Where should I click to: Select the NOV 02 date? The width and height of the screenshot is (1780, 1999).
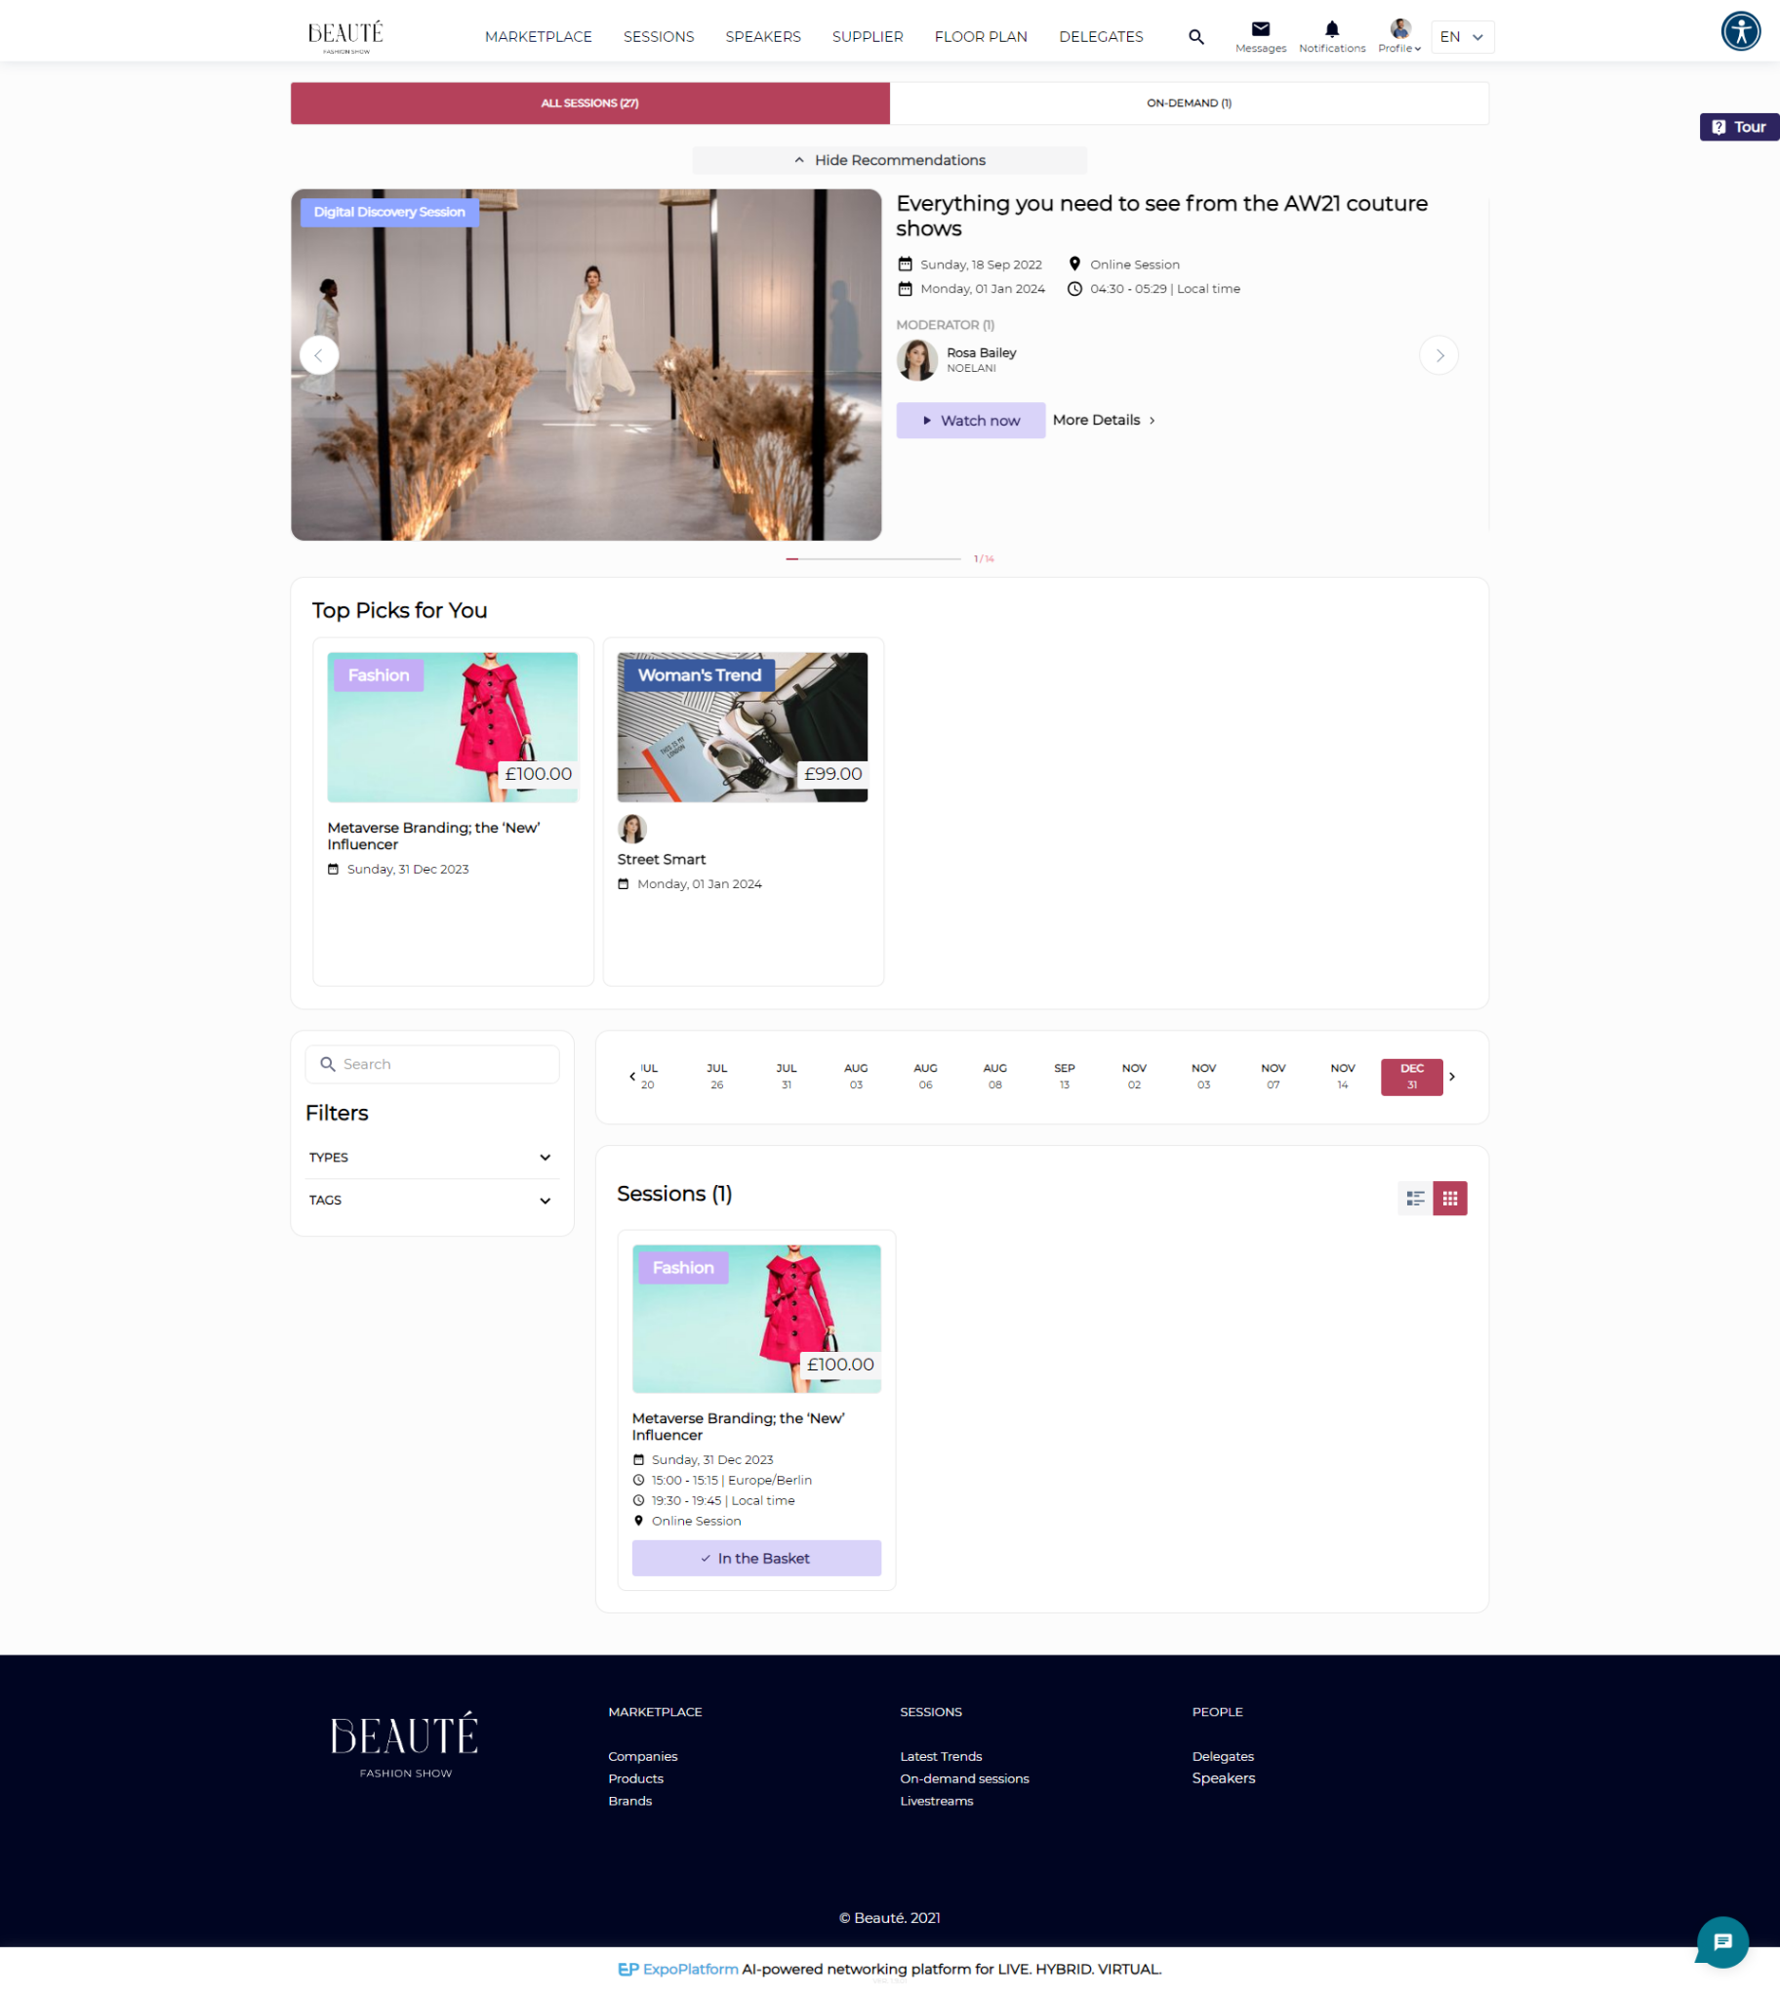[x=1134, y=1077]
